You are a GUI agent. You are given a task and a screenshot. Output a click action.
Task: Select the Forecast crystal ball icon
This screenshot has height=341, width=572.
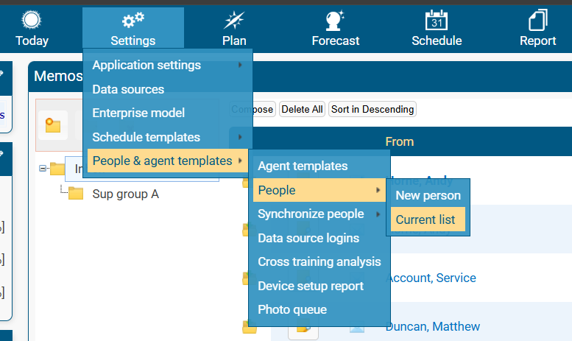pos(335,20)
